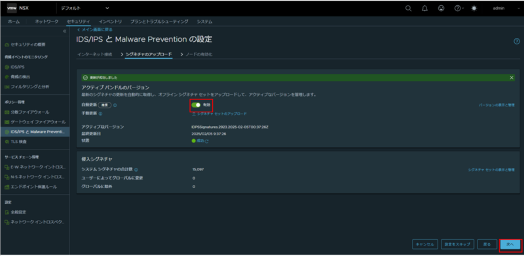Open the ホーム top tab
The image size is (524, 256).
14,22
